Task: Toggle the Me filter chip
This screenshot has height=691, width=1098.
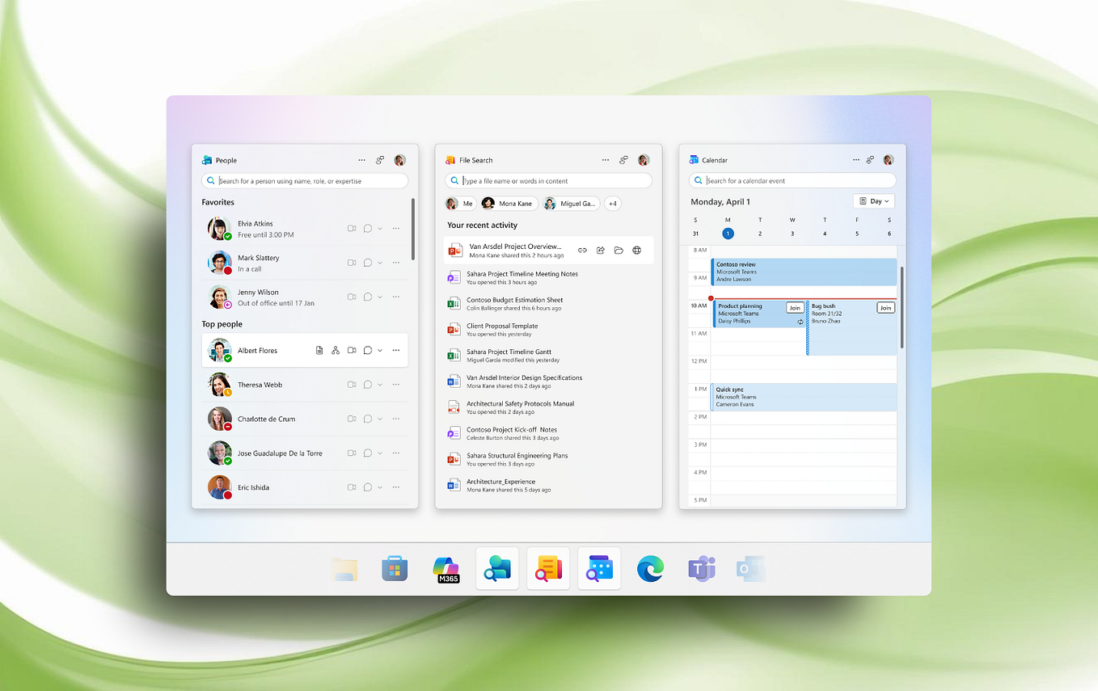Action: tap(460, 204)
